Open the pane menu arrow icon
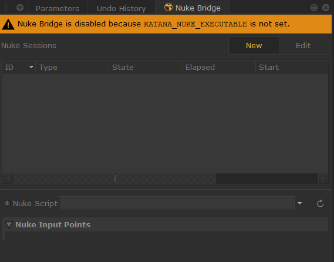 point(20,8)
